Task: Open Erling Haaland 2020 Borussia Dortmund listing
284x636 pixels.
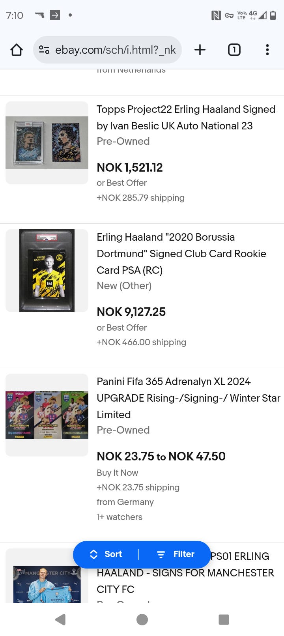Action: click(x=181, y=253)
